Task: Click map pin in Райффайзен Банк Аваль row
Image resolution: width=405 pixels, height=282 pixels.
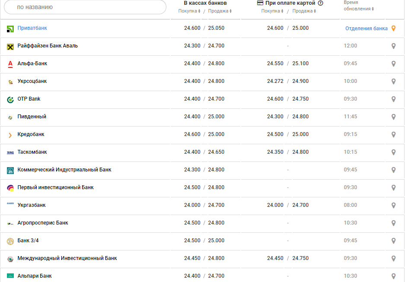Action: click(393, 46)
